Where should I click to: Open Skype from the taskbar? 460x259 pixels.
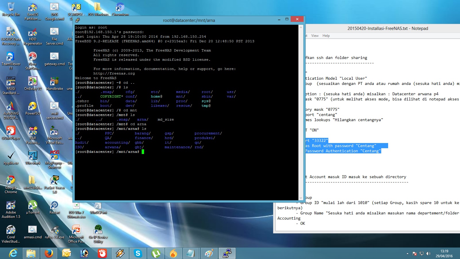click(138, 254)
